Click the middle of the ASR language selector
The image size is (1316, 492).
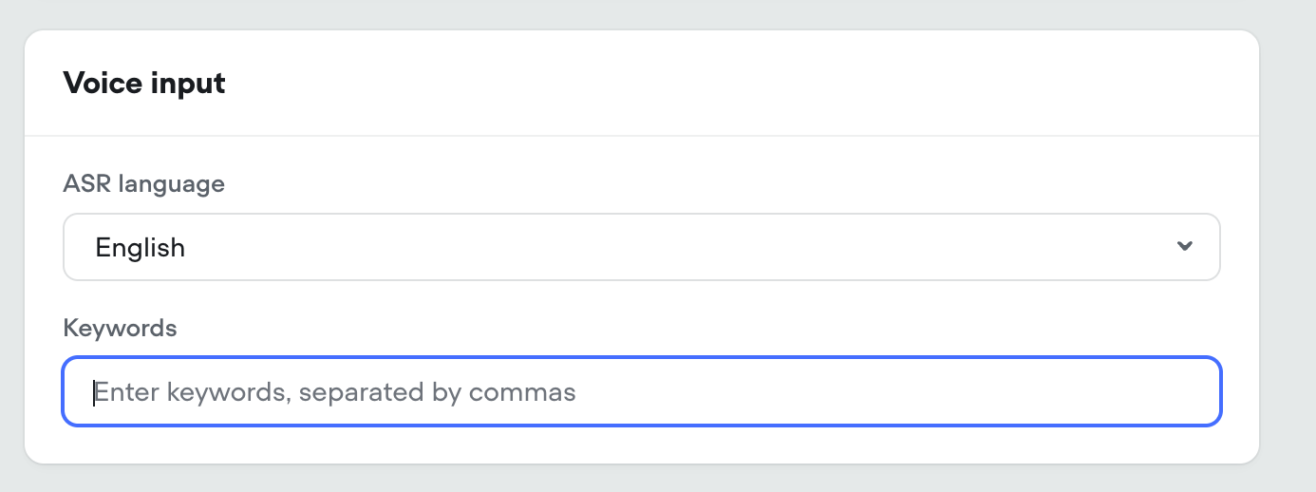[x=641, y=247]
